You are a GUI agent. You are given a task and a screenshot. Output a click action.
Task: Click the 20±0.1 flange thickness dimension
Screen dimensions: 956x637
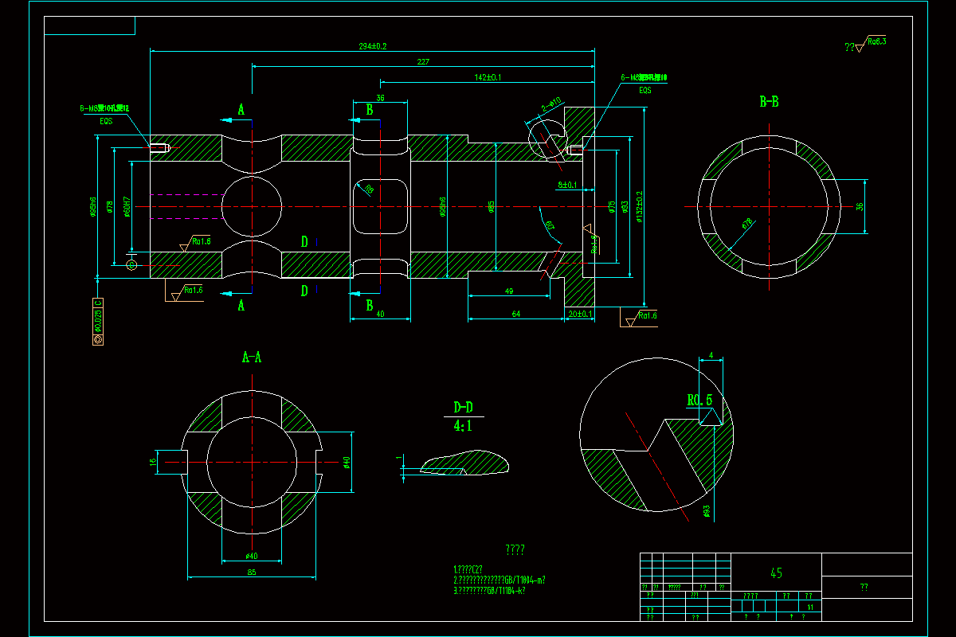point(580,315)
